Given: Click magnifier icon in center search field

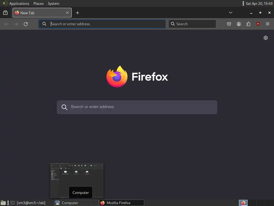Looking at the screenshot, I should point(64,107).
